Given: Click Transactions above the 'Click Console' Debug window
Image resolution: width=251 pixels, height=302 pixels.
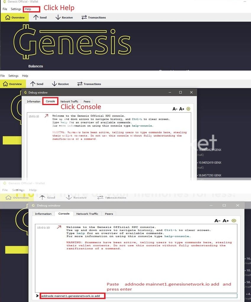Looking at the screenshot, I should pyautogui.click(x=89, y=84).
